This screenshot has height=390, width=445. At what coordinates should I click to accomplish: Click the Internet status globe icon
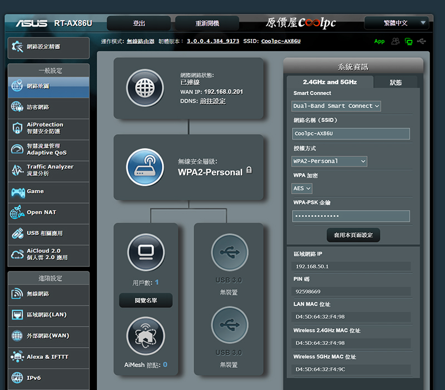click(x=145, y=88)
